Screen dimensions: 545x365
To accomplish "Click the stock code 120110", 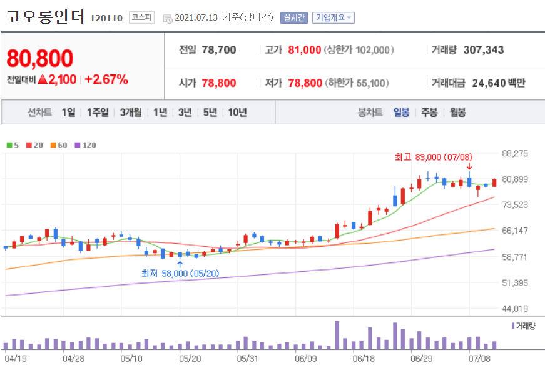I will click(106, 18).
